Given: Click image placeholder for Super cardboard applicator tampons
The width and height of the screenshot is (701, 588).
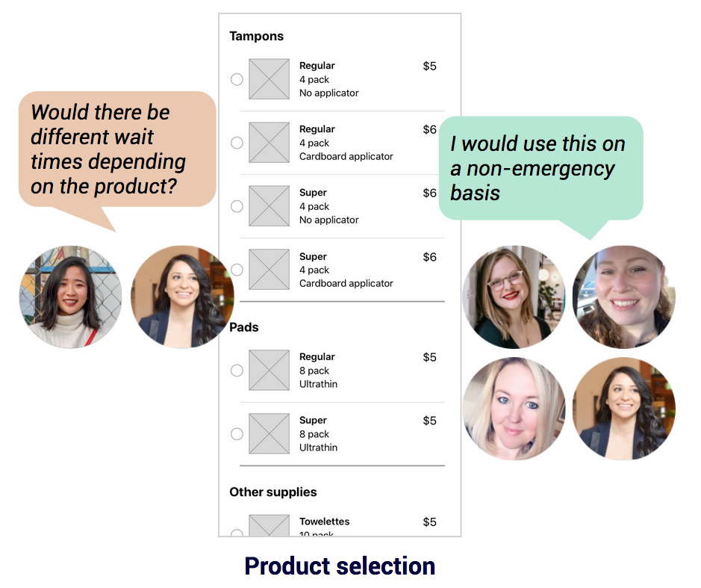Looking at the screenshot, I should (x=269, y=270).
